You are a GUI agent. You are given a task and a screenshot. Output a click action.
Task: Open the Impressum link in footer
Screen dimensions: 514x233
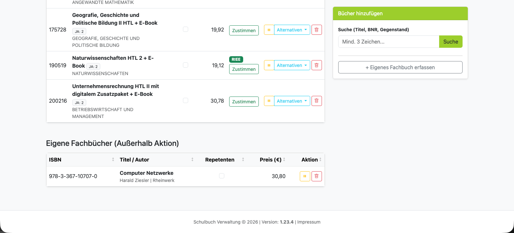click(309, 222)
